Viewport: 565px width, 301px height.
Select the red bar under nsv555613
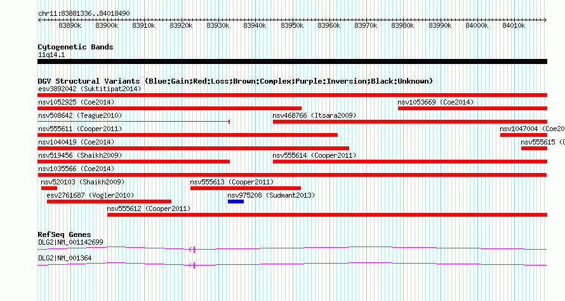coord(246,188)
